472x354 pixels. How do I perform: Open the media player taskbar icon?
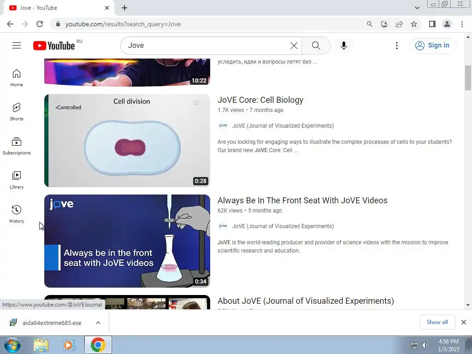[x=69, y=345]
